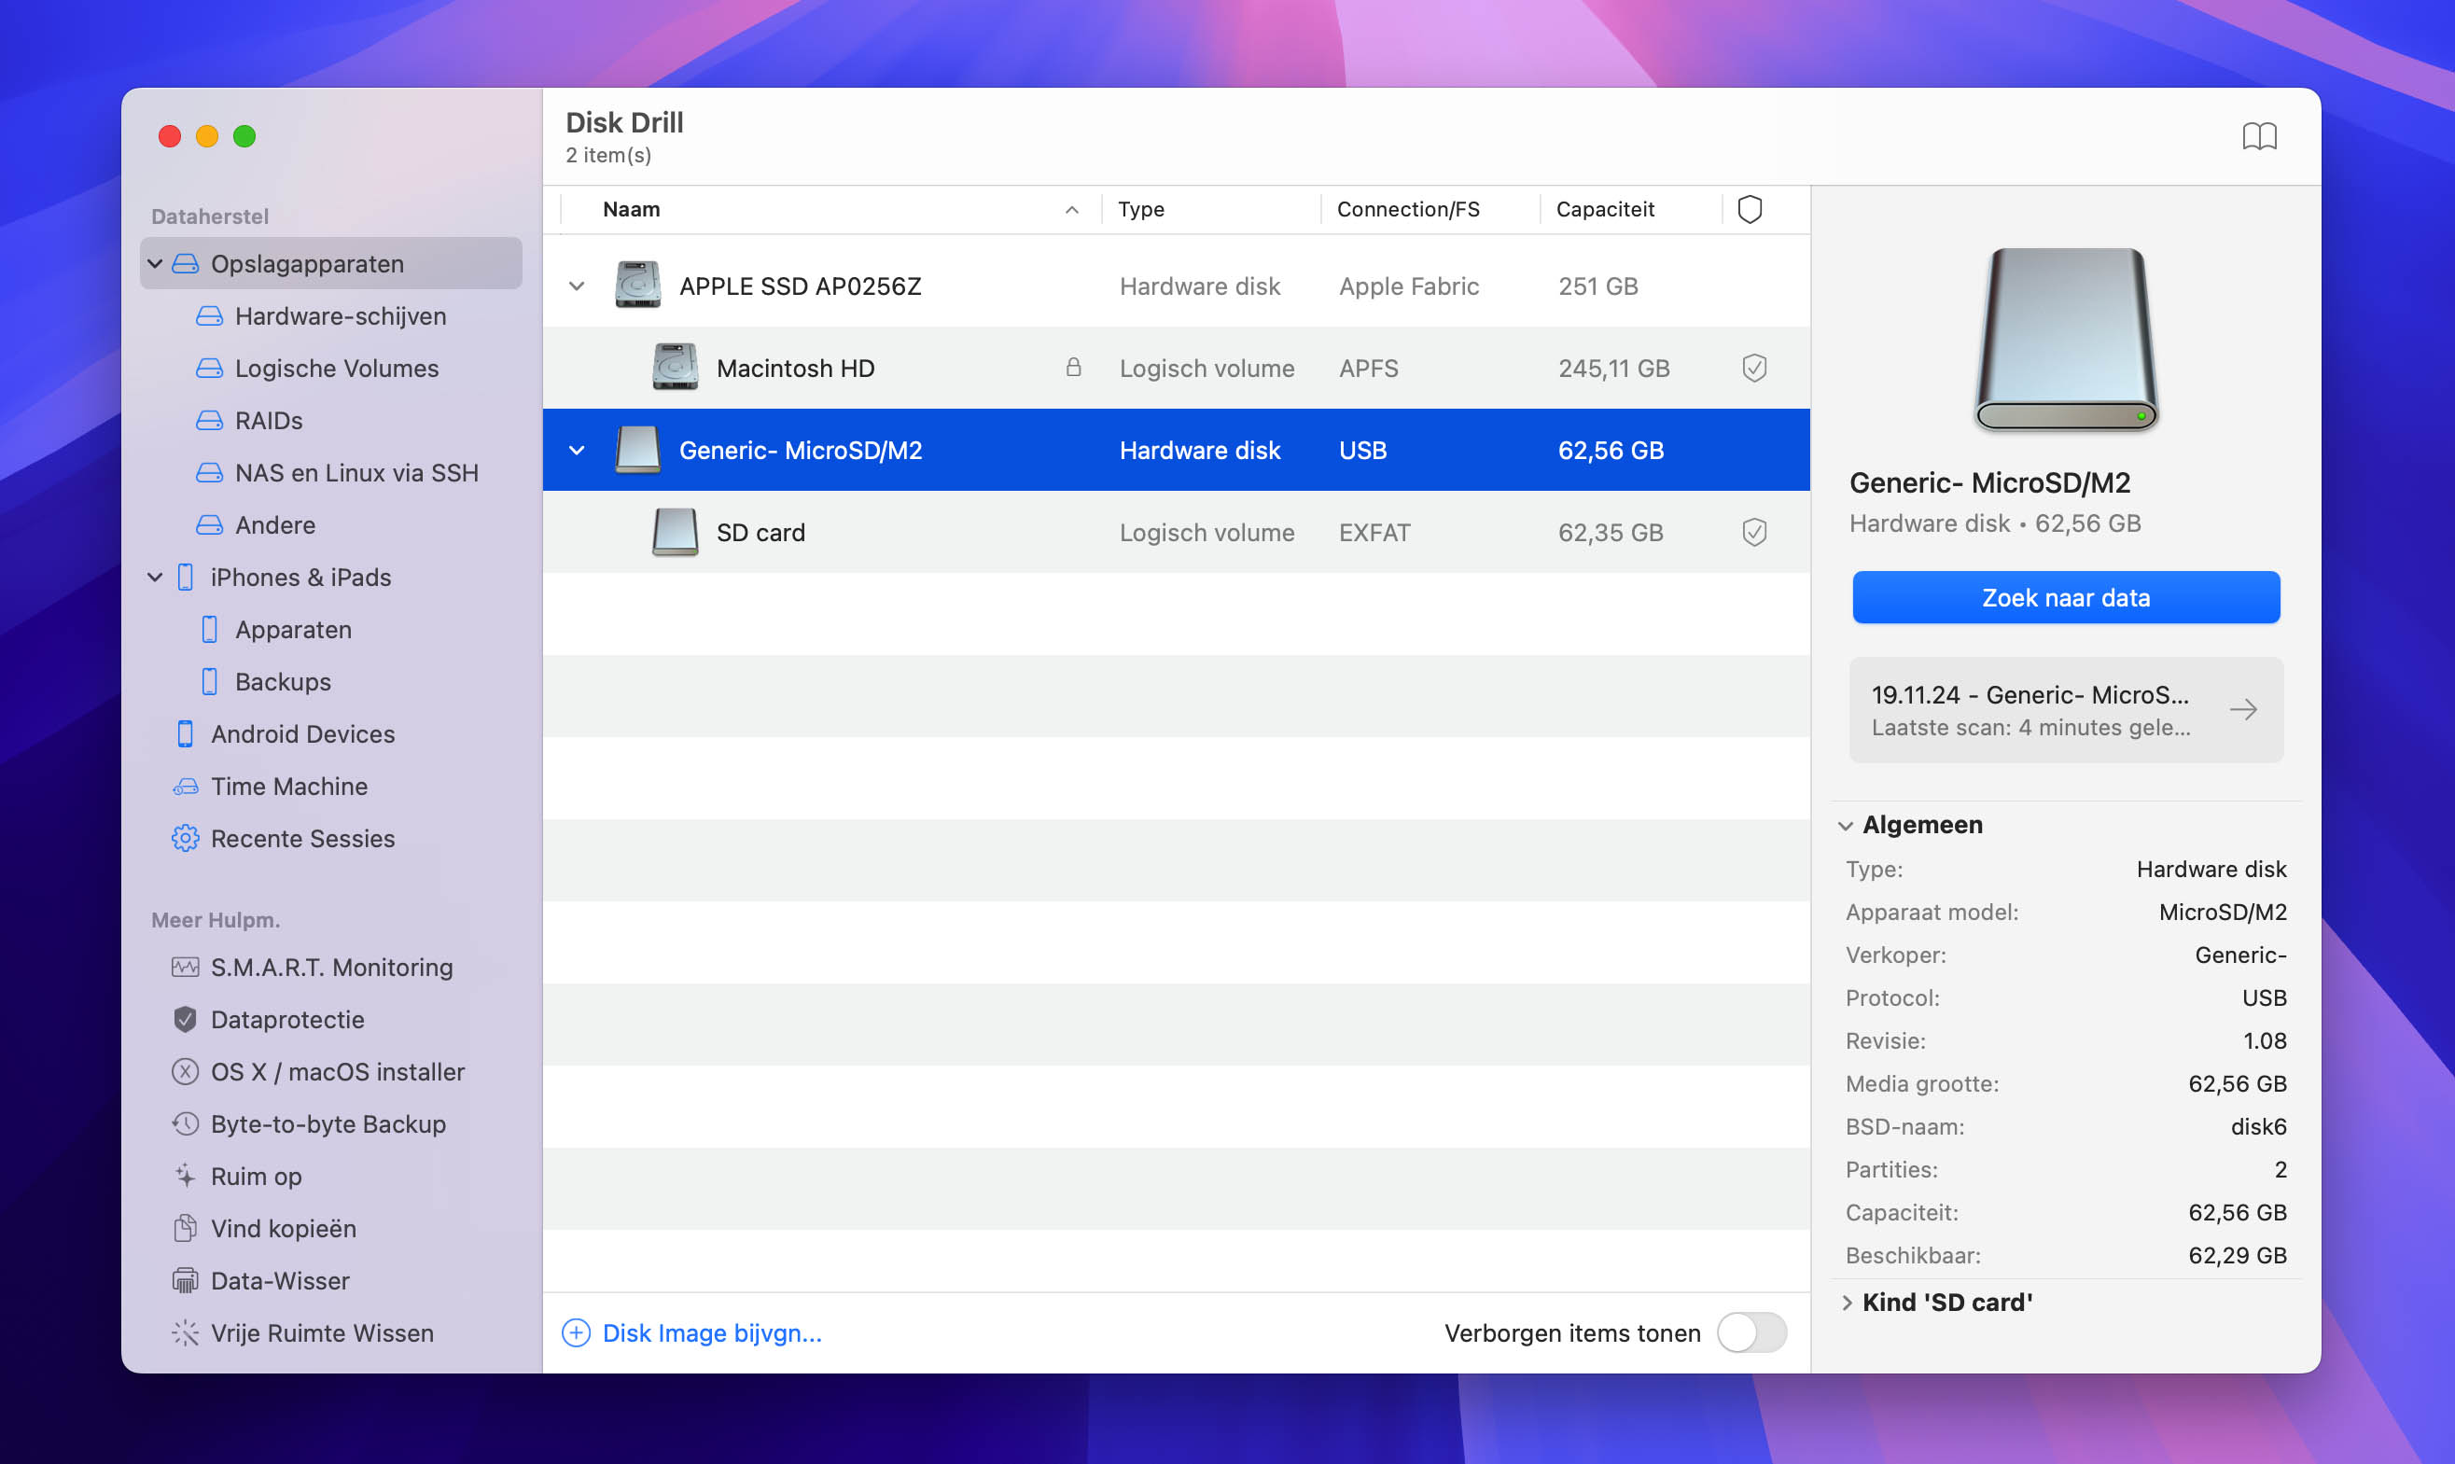Click the Byte-to-byte Backup clock icon
This screenshot has height=1464, width=2455.
click(185, 1123)
